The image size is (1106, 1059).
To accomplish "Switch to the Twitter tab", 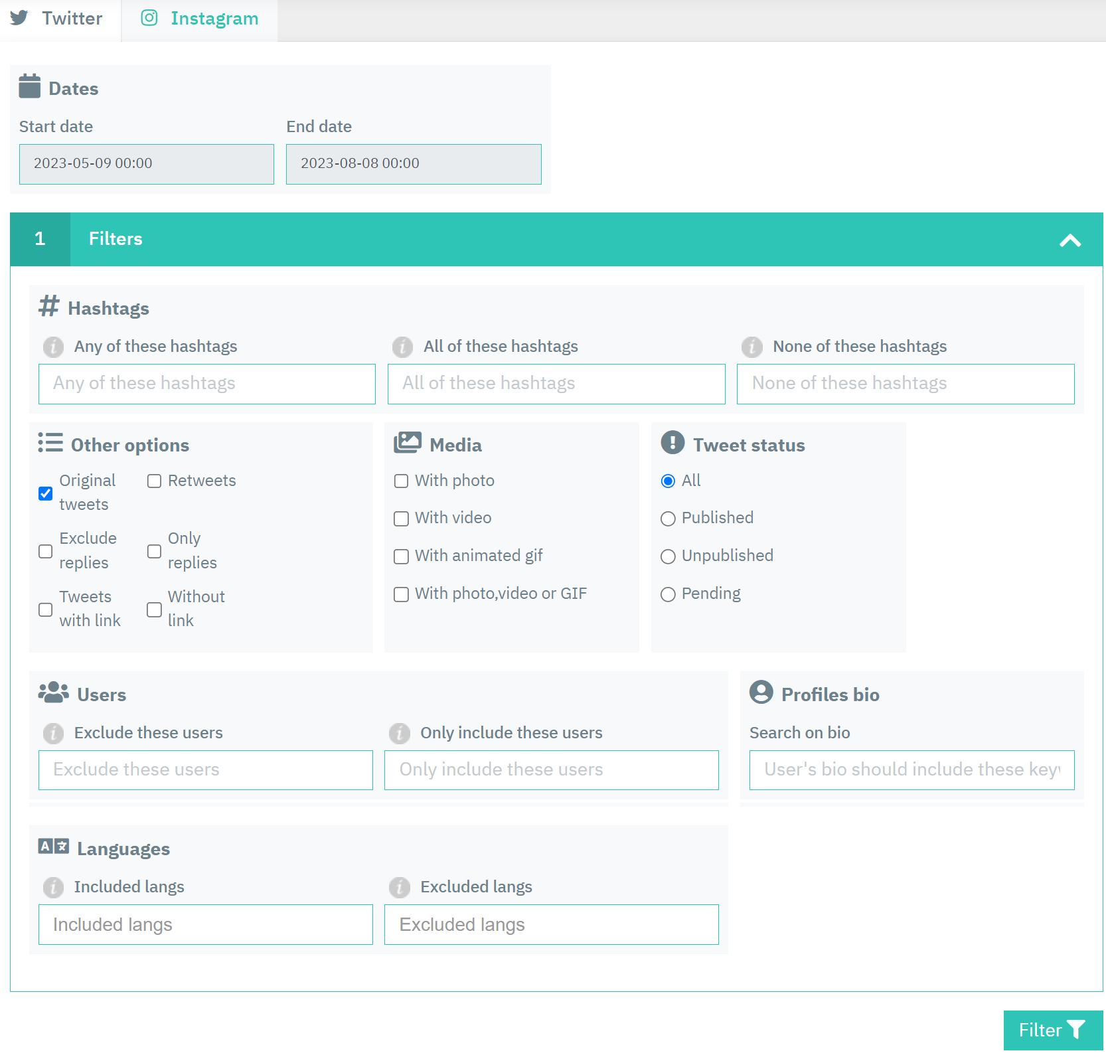I will pyautogui.click(x=60, y=20).
